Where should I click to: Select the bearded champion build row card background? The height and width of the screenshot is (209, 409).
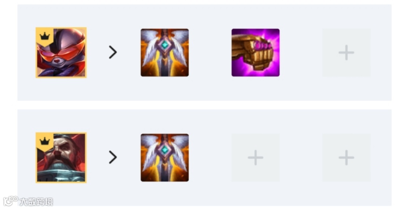(x=204, y=158)
